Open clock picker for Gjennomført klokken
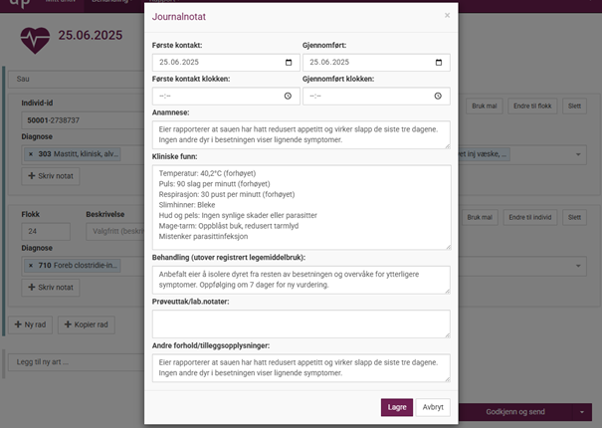This screenshot has width=602, height=428. tap(439, 97)
